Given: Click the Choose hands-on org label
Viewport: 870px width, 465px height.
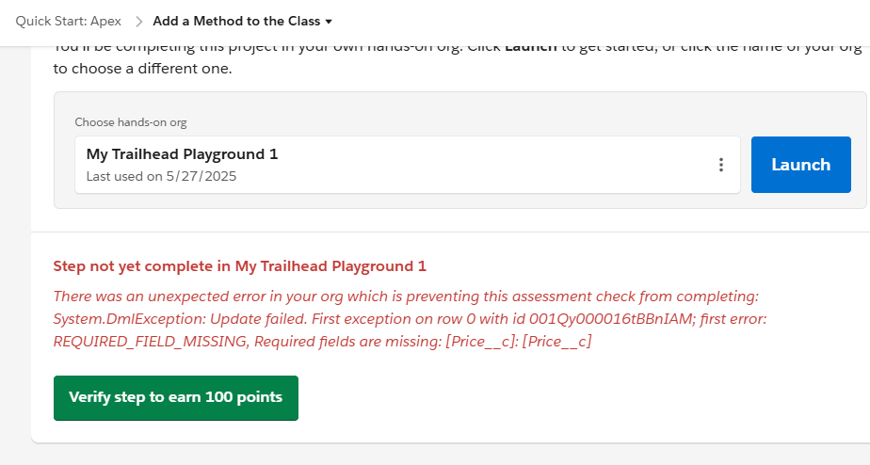Looking at the screenshot, I should (131, 122).
